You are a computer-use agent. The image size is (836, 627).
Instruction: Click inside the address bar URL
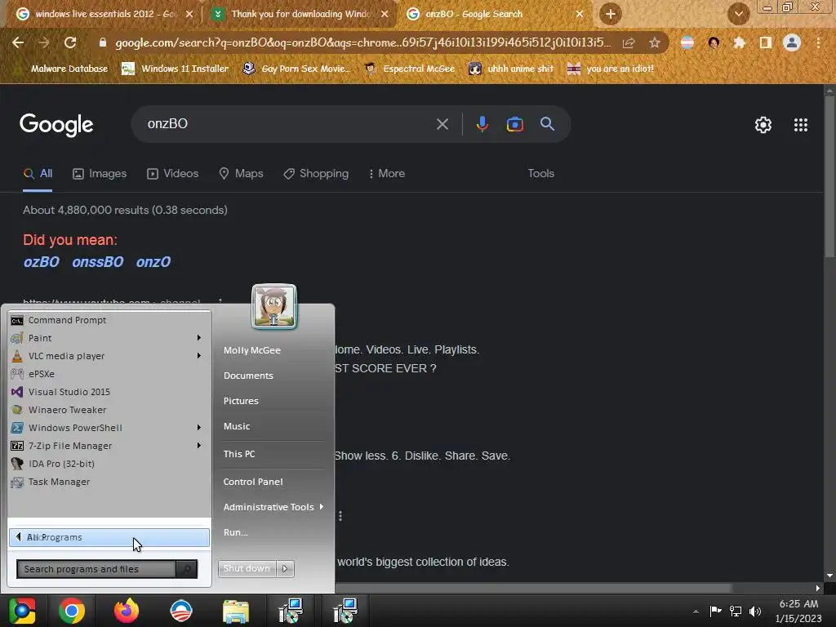tap(362, 42)
